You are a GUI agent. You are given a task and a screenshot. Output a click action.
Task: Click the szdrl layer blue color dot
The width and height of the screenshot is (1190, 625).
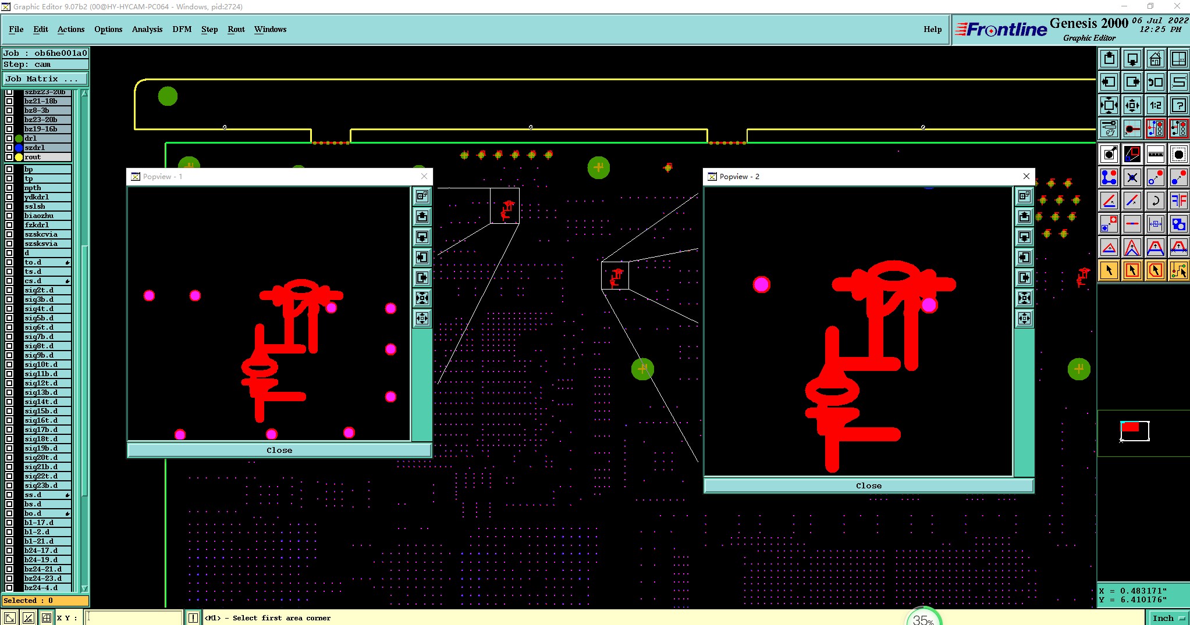(x=19, y=148)
